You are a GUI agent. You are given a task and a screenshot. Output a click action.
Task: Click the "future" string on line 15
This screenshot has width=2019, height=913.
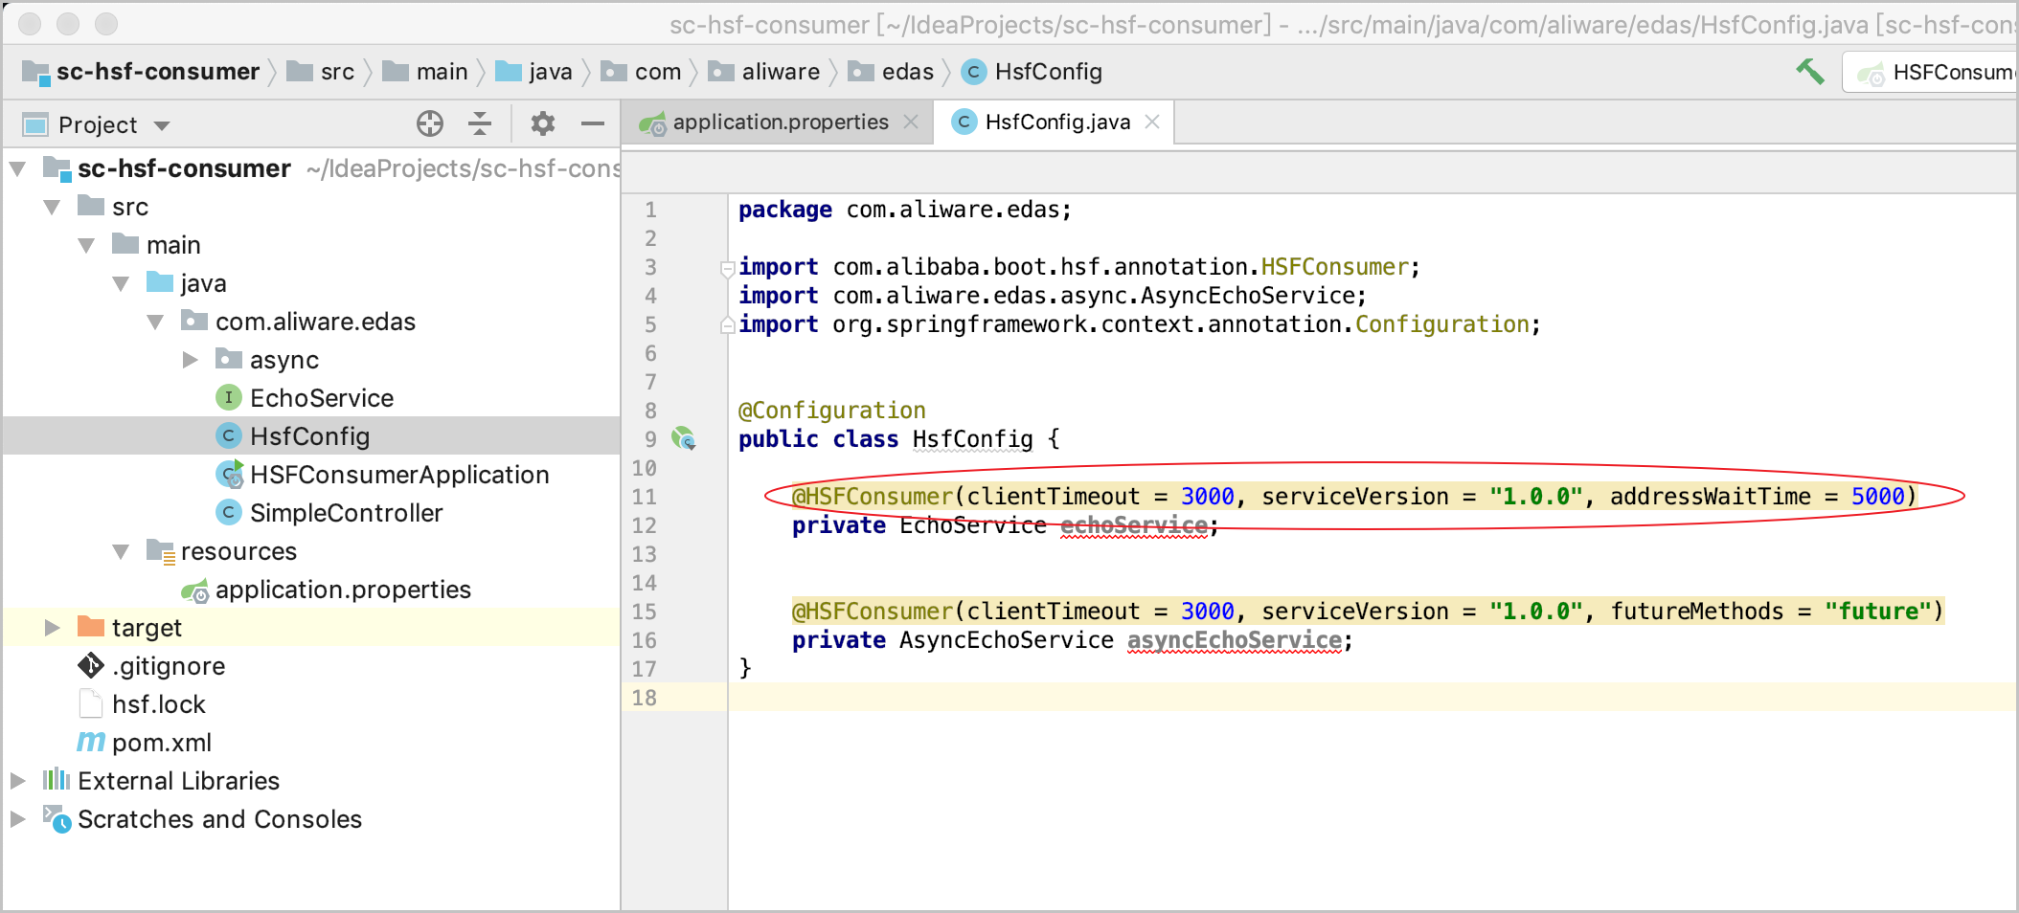(1877, 611)
